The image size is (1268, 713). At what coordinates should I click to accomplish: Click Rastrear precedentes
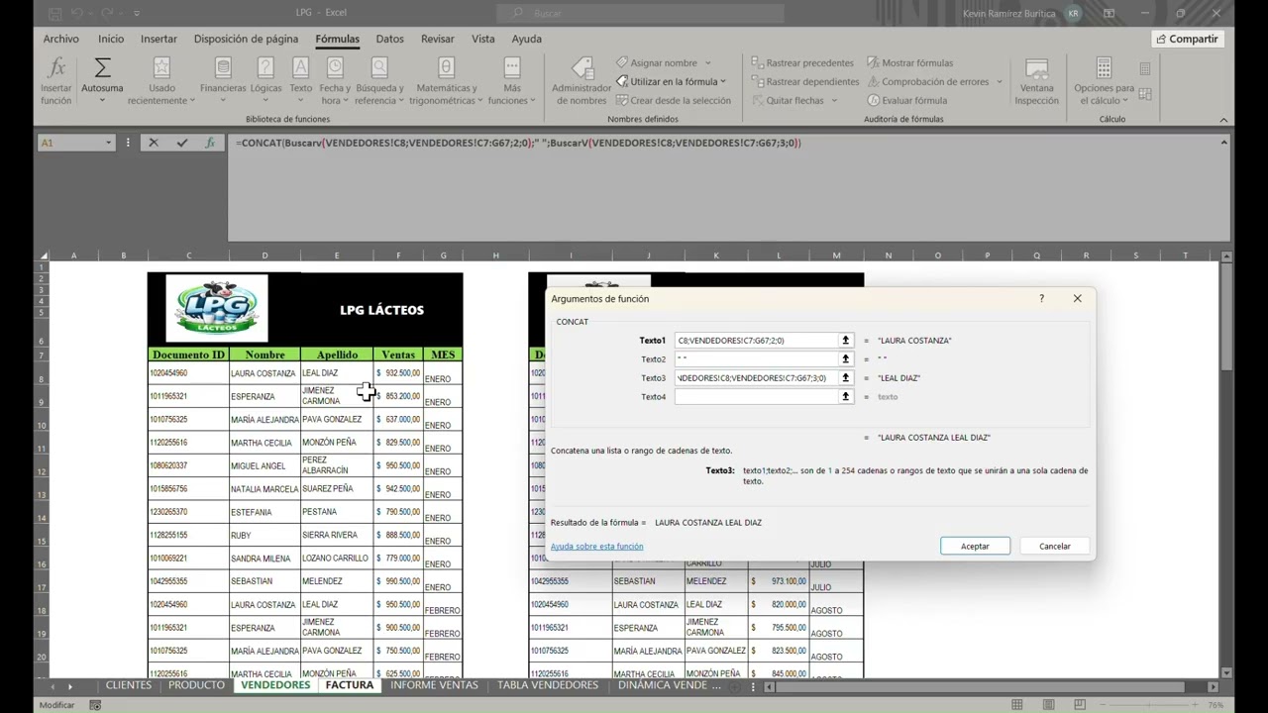coord(802,62)
